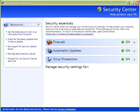Open 'Get help about Security Center' link
This screenshot has width=140, height=112.
[x=22, y=54]
